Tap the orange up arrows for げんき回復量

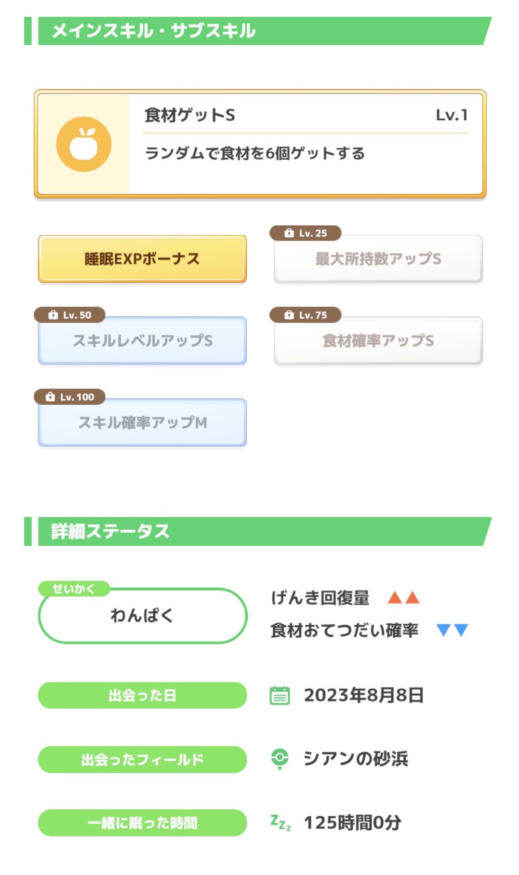point(404,598)
